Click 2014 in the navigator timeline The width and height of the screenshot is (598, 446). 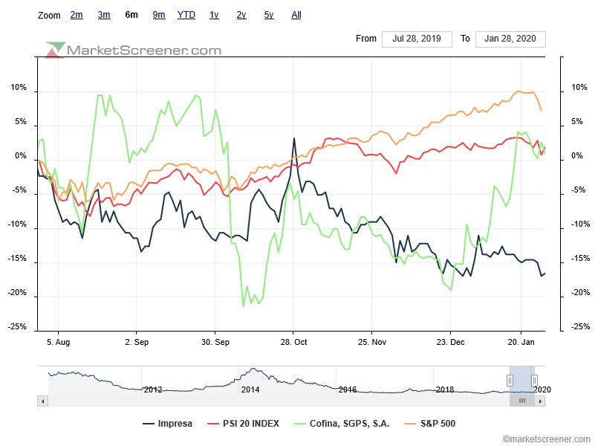tap(250, 390)
